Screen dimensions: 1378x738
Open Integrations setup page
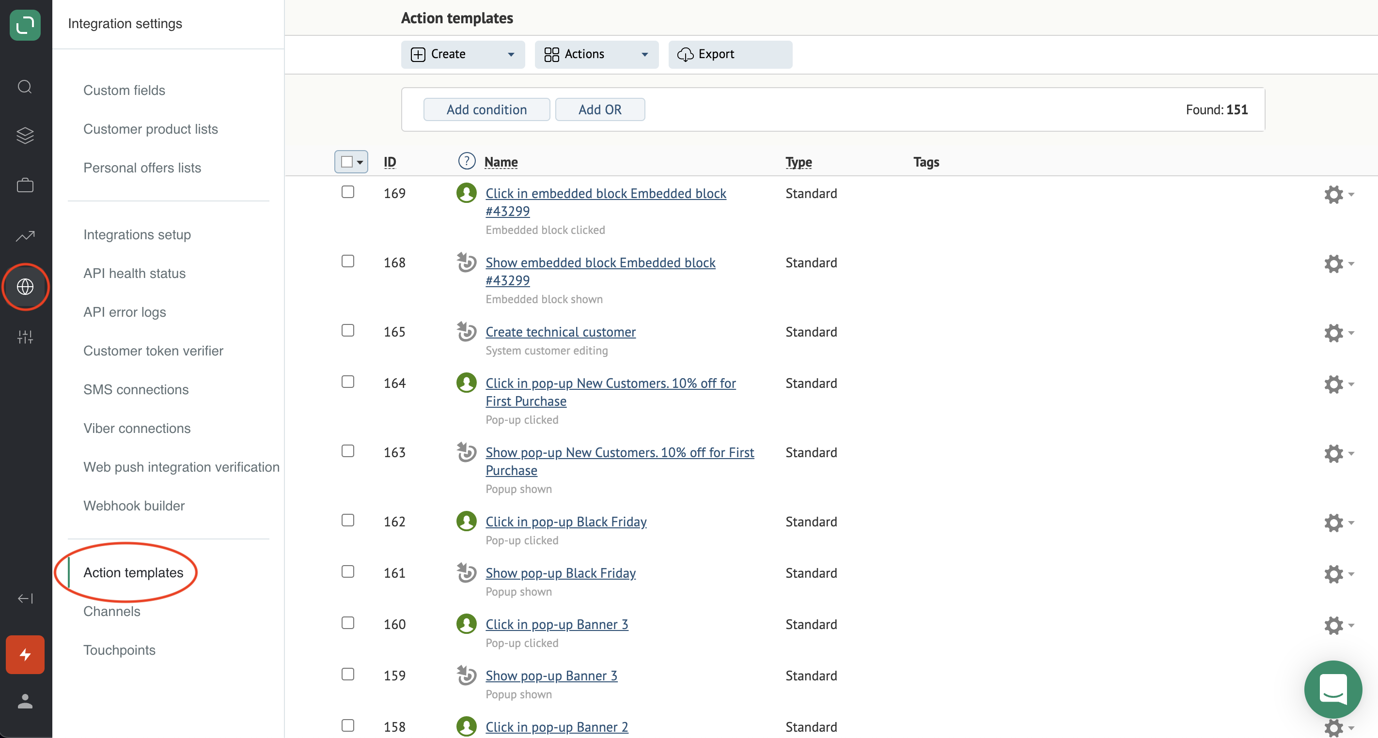[137, 235]
